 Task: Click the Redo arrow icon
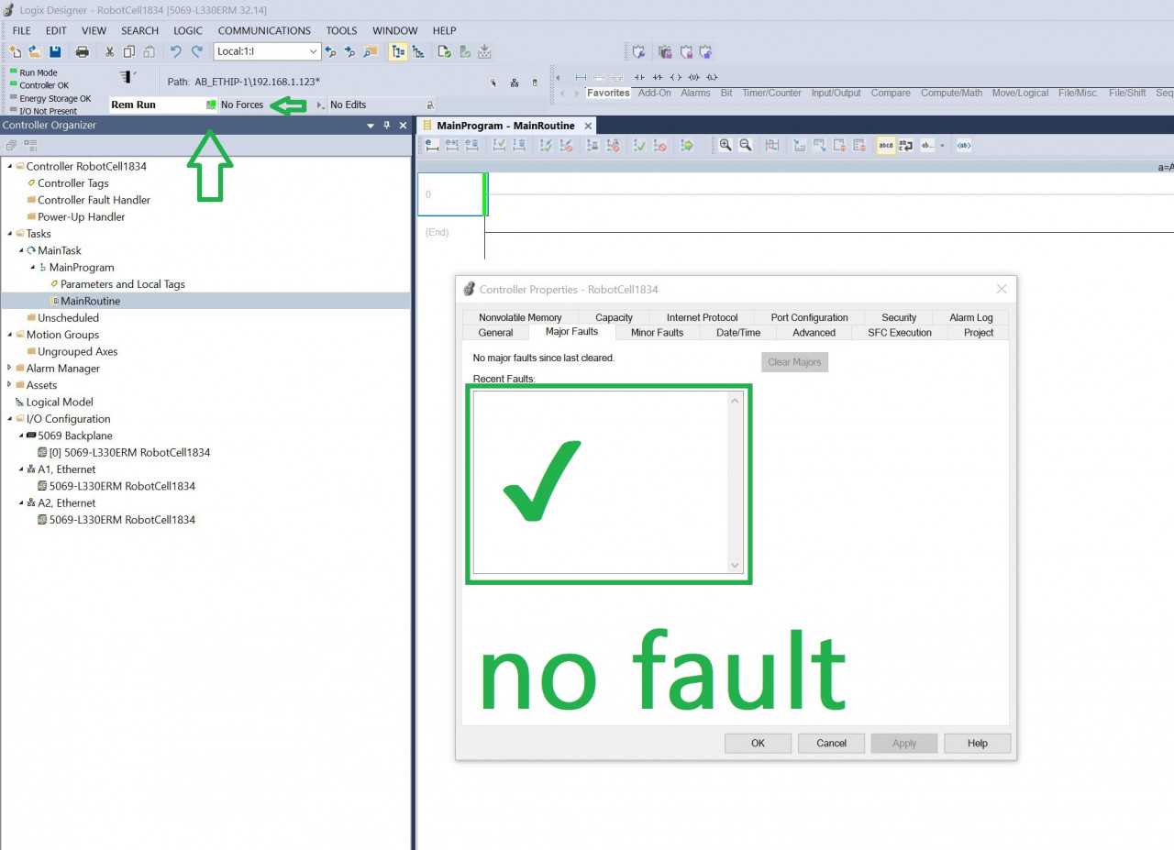(x=196, y=52)
